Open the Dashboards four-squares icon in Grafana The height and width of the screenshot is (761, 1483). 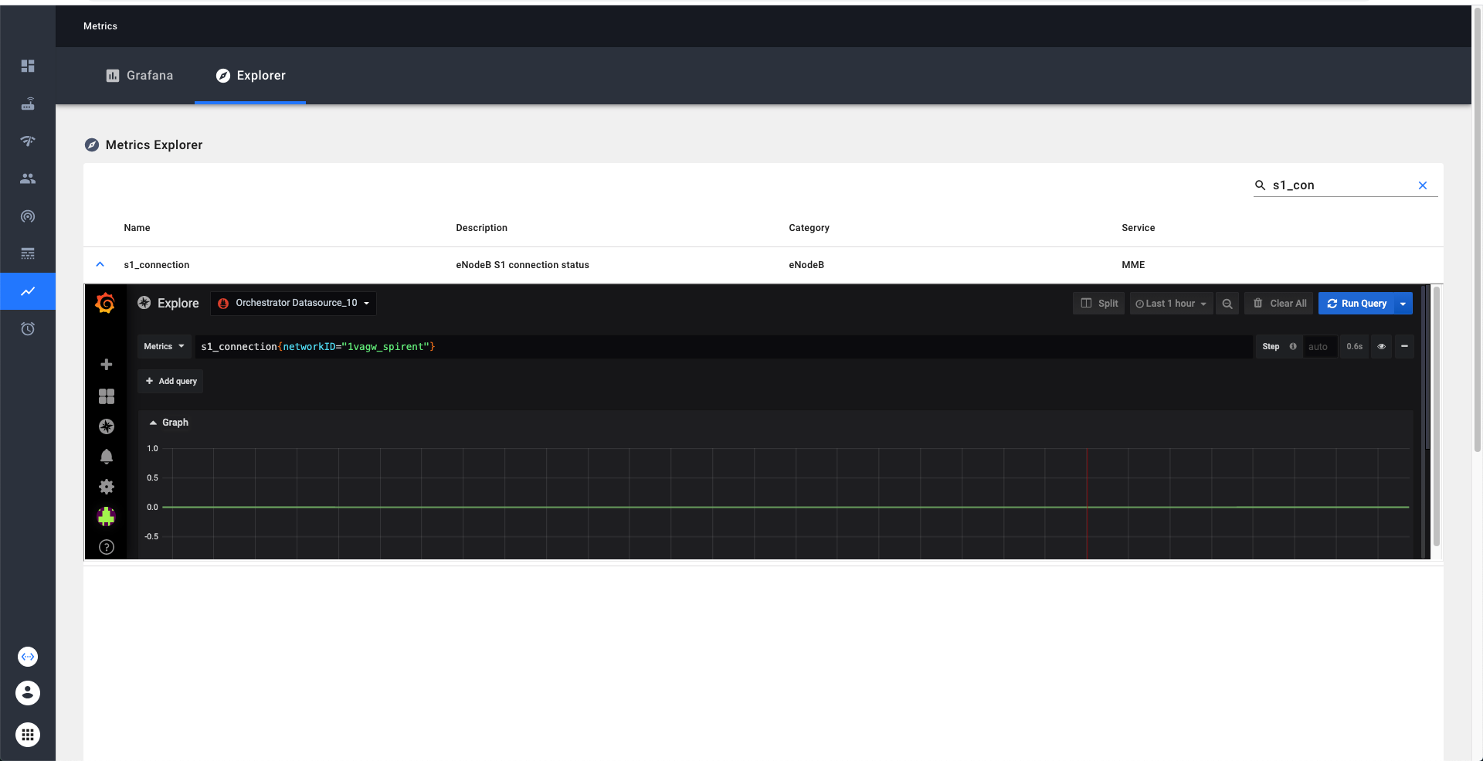pyautogui.click(x=107, y=396)
